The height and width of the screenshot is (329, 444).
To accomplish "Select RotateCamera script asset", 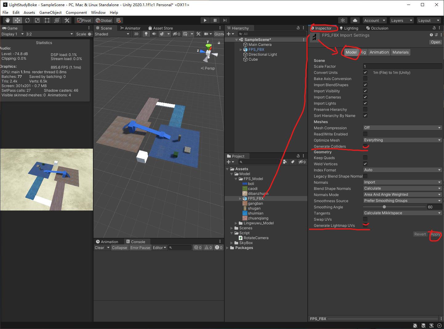I will point(256,238).
